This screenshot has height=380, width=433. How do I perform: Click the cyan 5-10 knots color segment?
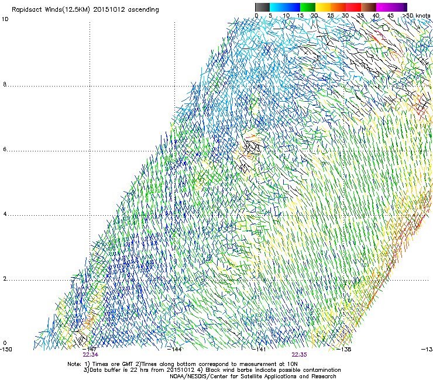(x=277, y=7)
